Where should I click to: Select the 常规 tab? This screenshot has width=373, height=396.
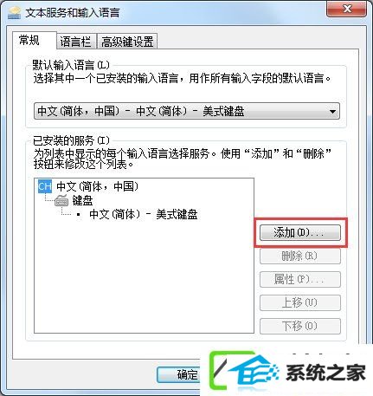tap(29, 40)
